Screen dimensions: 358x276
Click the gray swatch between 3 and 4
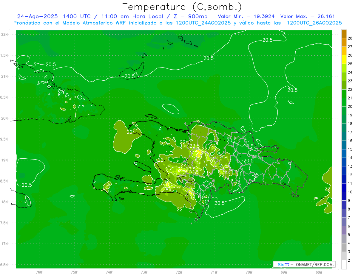tap(344, 247)
